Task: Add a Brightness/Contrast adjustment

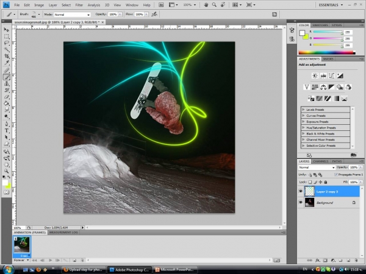Action: pos(315,76)
